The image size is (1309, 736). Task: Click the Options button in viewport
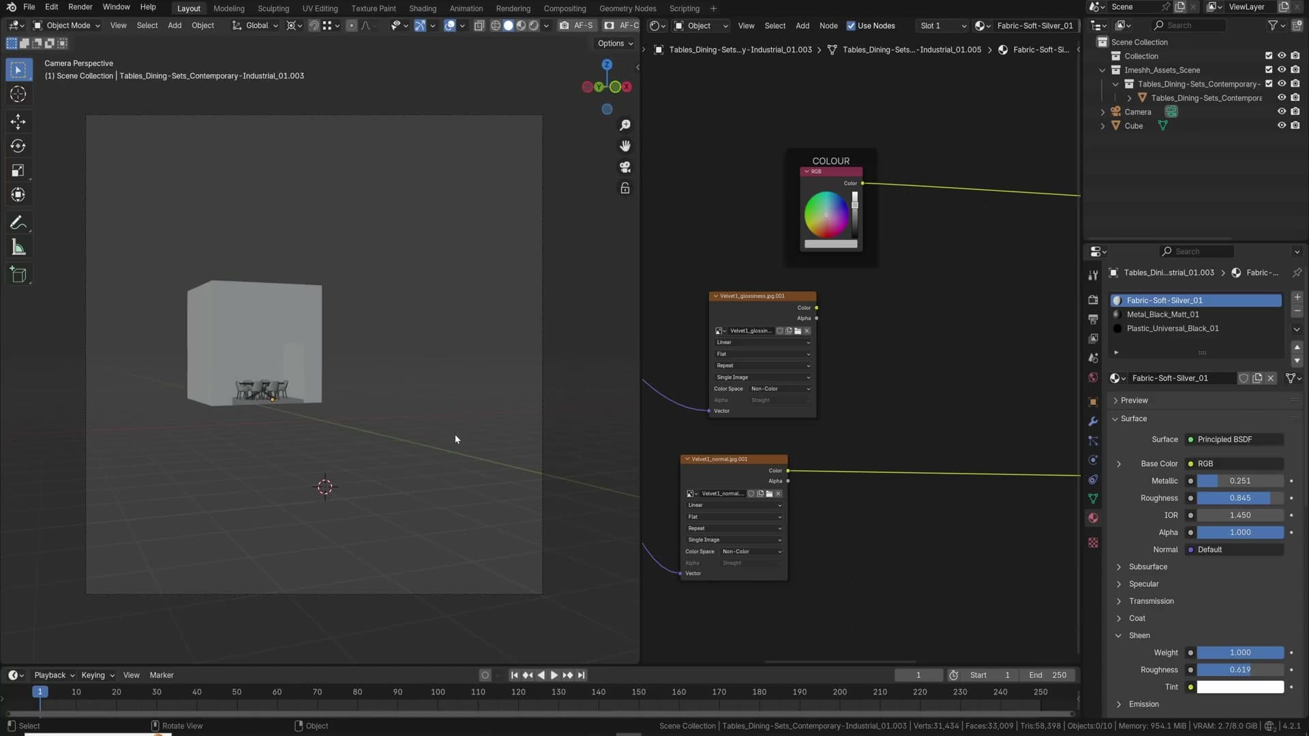tap(615, 43)
